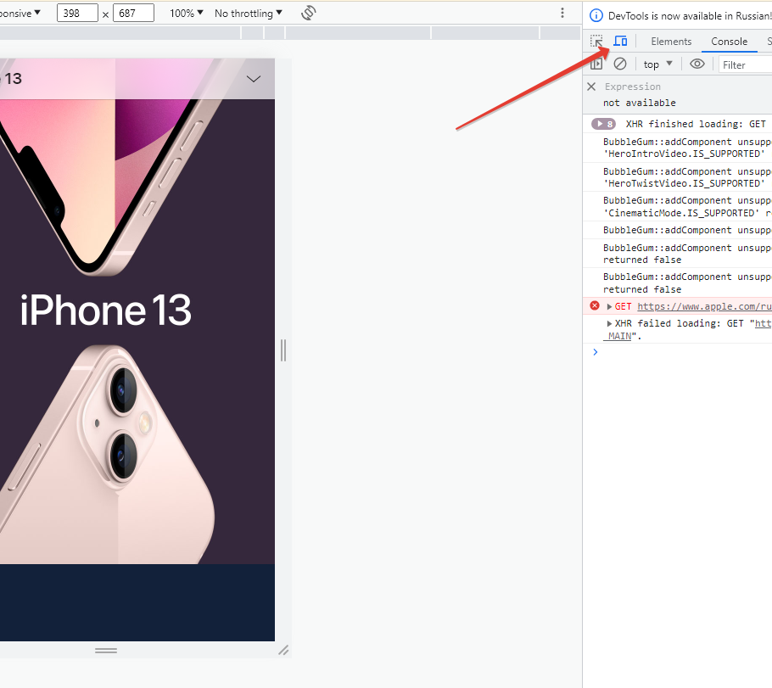772x688 pixels.
Task: Remove the live expression with the X
Action: coord(591,87)
